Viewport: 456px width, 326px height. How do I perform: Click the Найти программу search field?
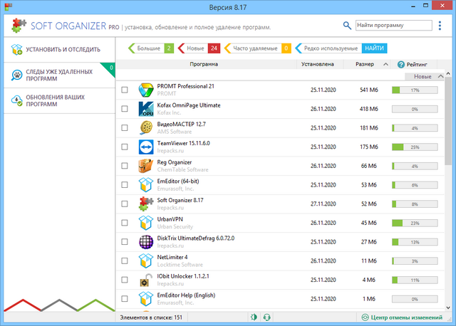pyautogui.click(x=393, y=26)
